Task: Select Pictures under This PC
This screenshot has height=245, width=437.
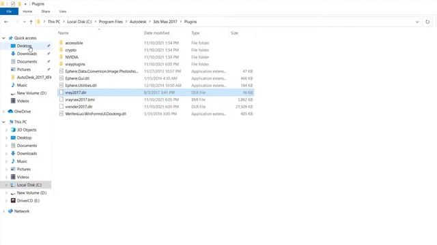Action: (24, 169)
